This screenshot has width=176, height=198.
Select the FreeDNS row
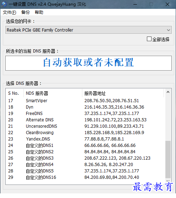[86, 114]
